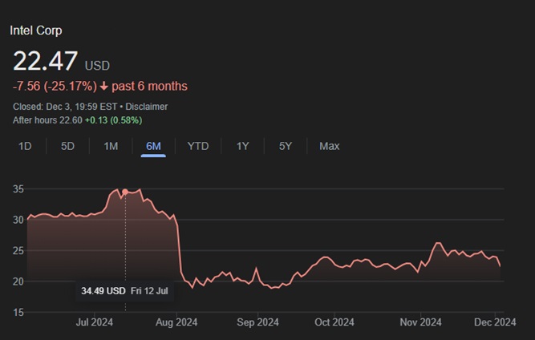Screen dimensions: 535x340
Task: Click the 30 y-axis label
Action: point(18,220)
